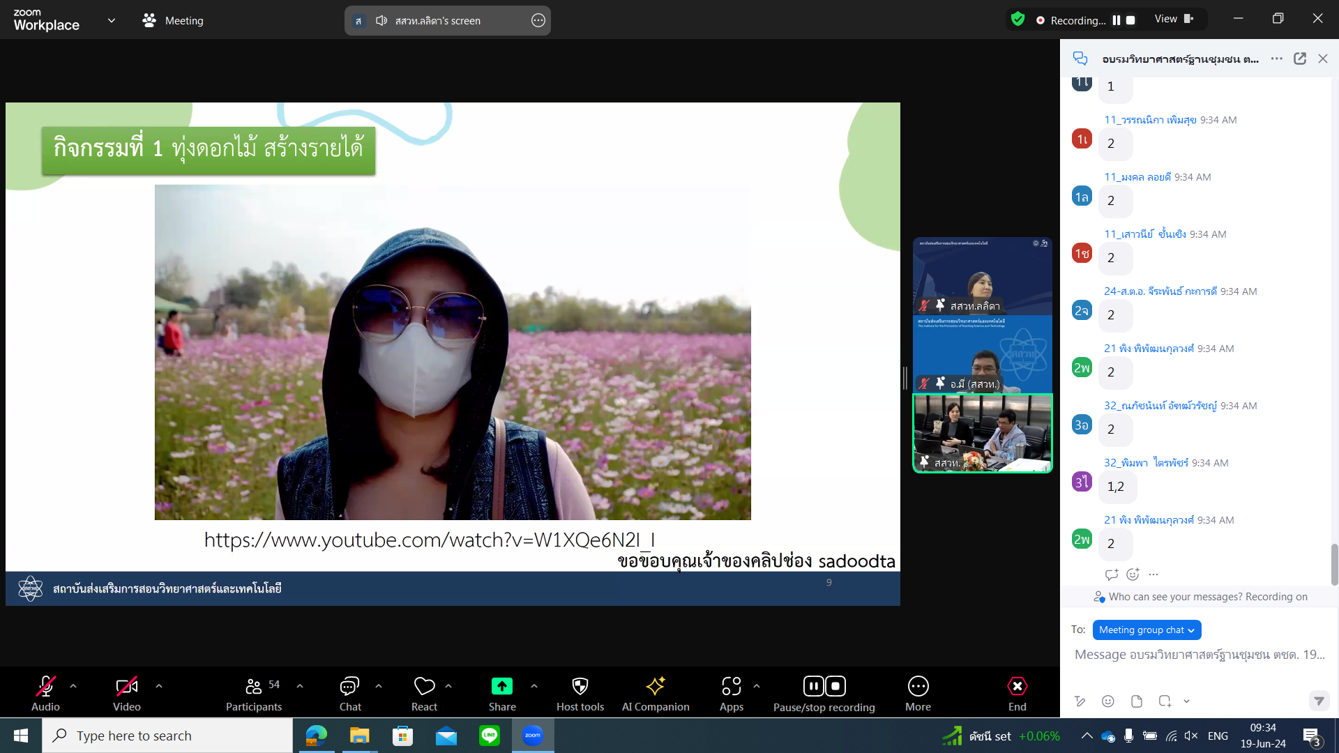Pause recording in bottom toolbar

pyautogui.click(x=813, y=686)
